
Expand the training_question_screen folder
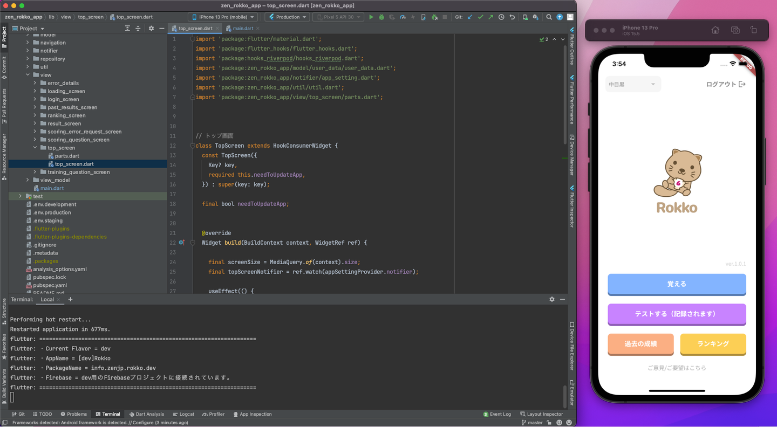coord(35,172)
